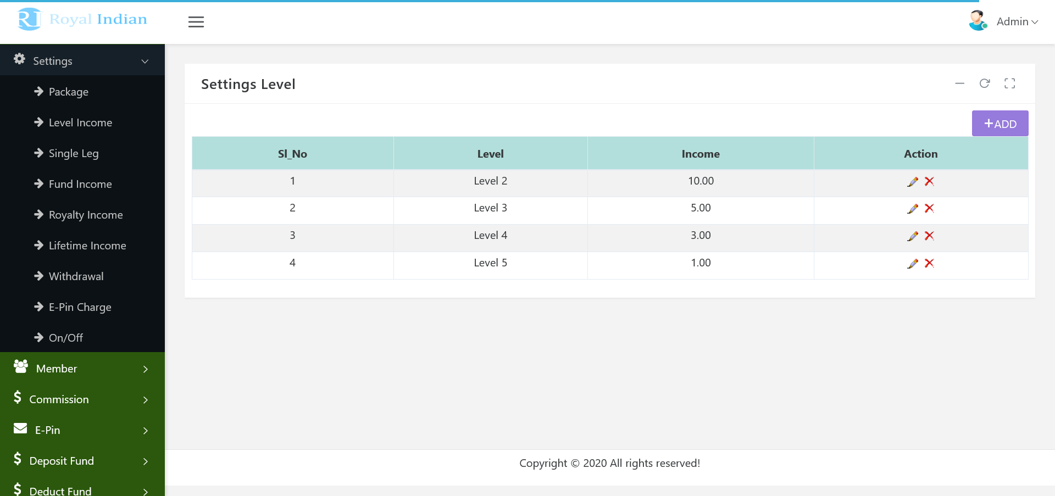Open the Admin dropdown menu
The image size is (1055, 496).
click(x=1017, y=21)
